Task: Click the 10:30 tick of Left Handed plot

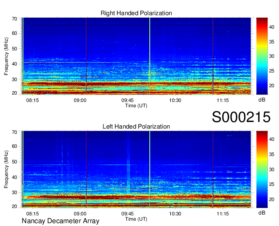Action: coord(175,214)
